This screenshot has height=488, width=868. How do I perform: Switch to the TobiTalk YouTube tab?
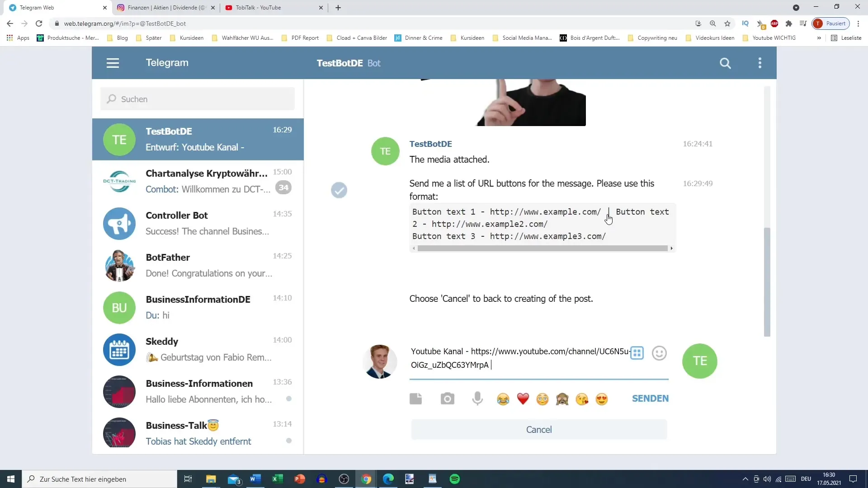(x=274, y=8)
